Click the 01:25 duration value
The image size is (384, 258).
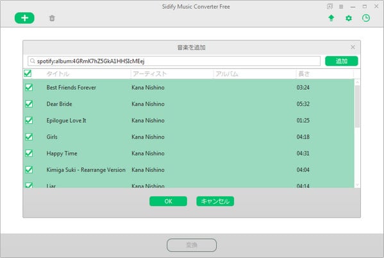coord(303,121)
